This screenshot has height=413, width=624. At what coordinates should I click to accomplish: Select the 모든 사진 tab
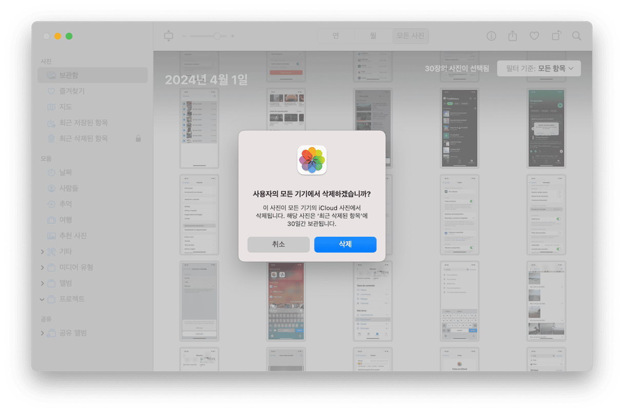(x=411, y=36)
